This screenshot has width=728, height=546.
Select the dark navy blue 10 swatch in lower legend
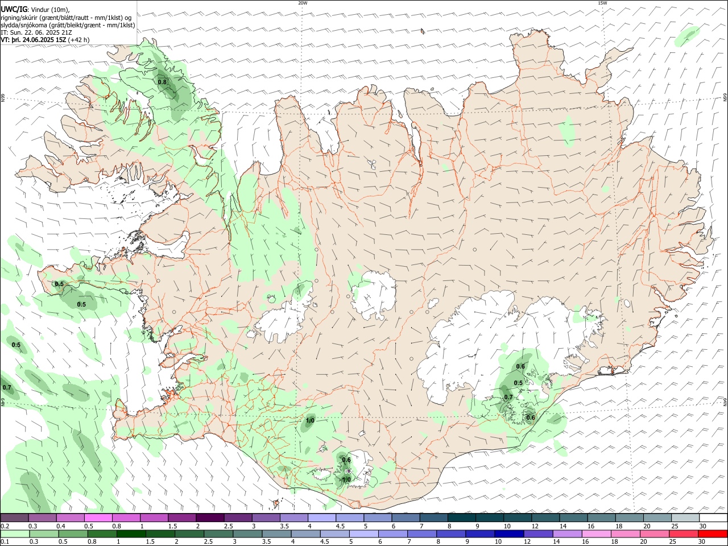tap(509, 534)
